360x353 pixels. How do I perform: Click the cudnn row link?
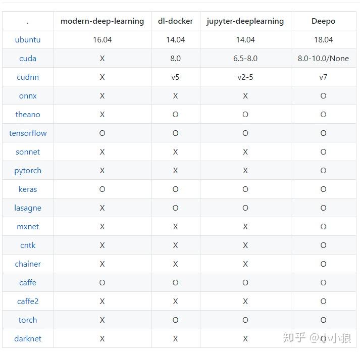pos(28,77)
